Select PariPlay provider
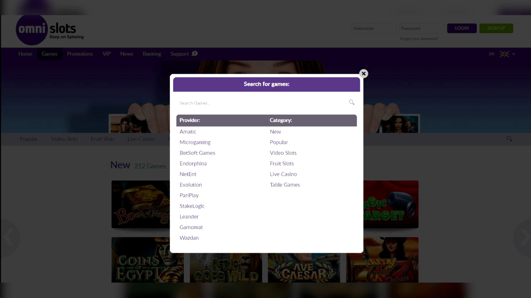 (189, 195)
